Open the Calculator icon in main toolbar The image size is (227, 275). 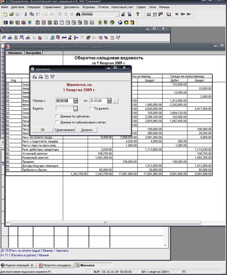point(149,14)
